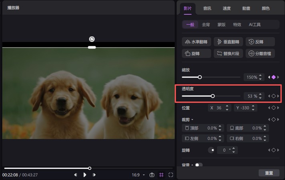Screen dimensions: 285x180
Task: Select the 一般 sub-tab
Action: [x=190, y=24]
